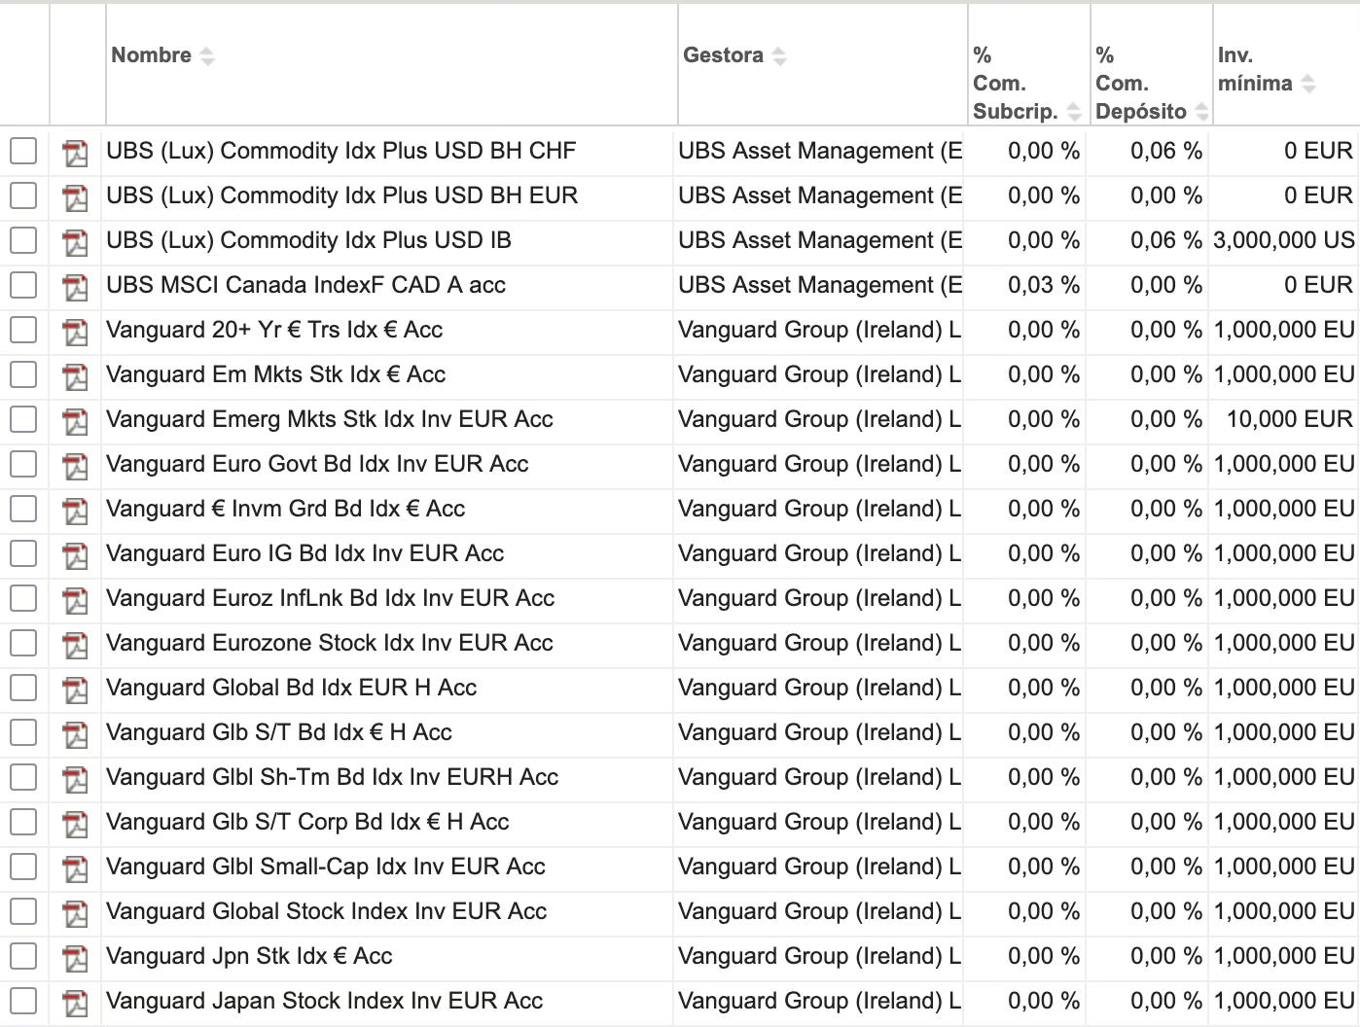
Task: Open PDF for UBS Commodity Idx Plus USD BH EUR
Action: coord(75,197)
